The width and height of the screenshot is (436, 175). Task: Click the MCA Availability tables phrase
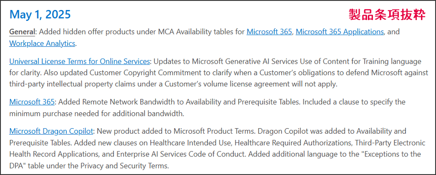click(197, 32)
